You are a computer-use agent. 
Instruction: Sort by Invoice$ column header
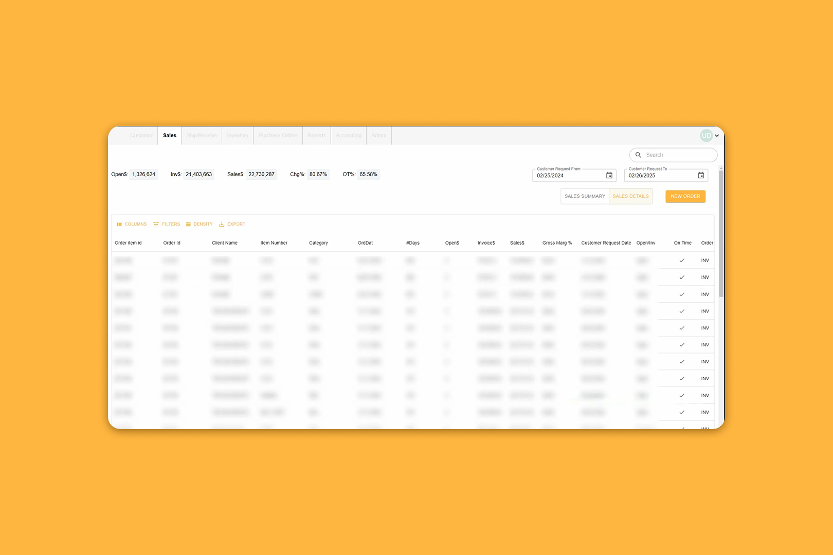[x=486, y=243]
